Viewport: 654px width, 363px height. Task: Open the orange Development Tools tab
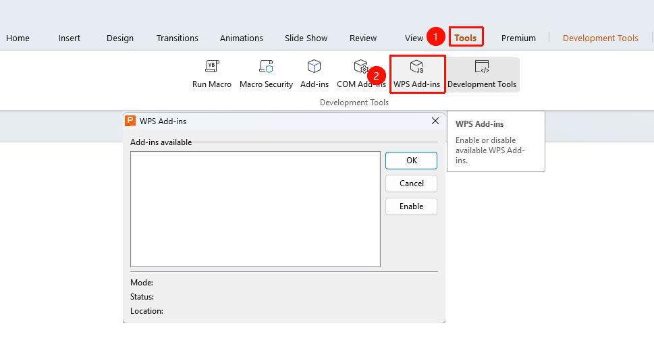(600, 38)
